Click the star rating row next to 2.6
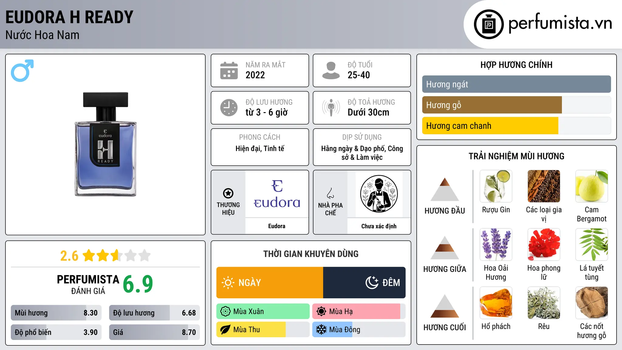 [116, 256]
